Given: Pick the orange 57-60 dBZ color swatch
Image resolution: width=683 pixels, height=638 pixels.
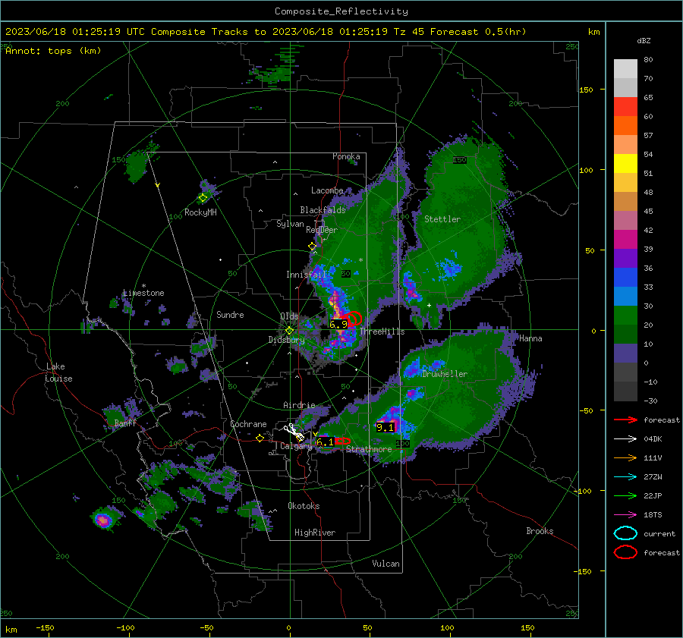Looking at the screenshot, I should click(625, 126).
